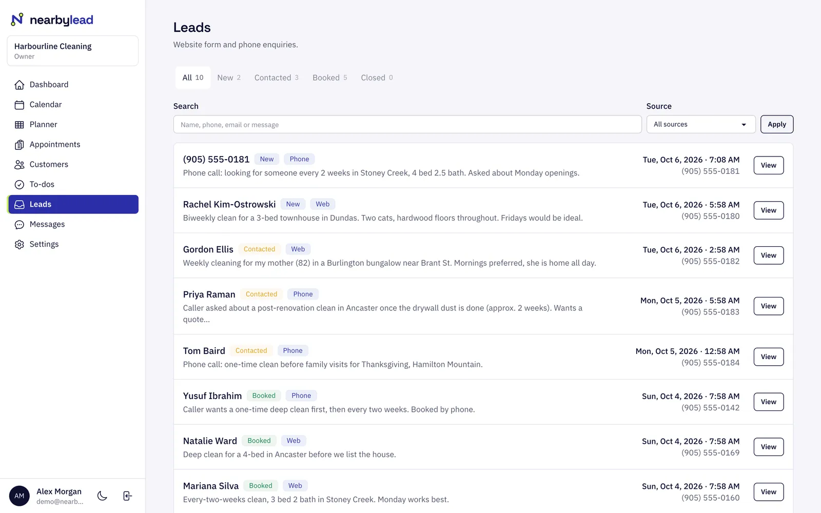This screenshot has height=513, width=821.
Task: Click the Phone badge on Priya Raman
Action: pyautogui.click(x=303, y=294)
